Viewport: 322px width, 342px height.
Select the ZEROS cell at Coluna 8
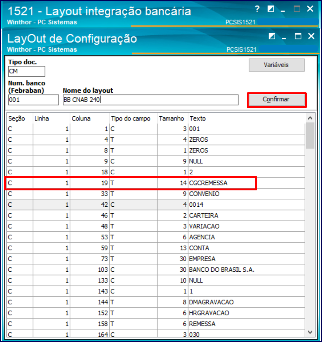click(x=246, y=150)
